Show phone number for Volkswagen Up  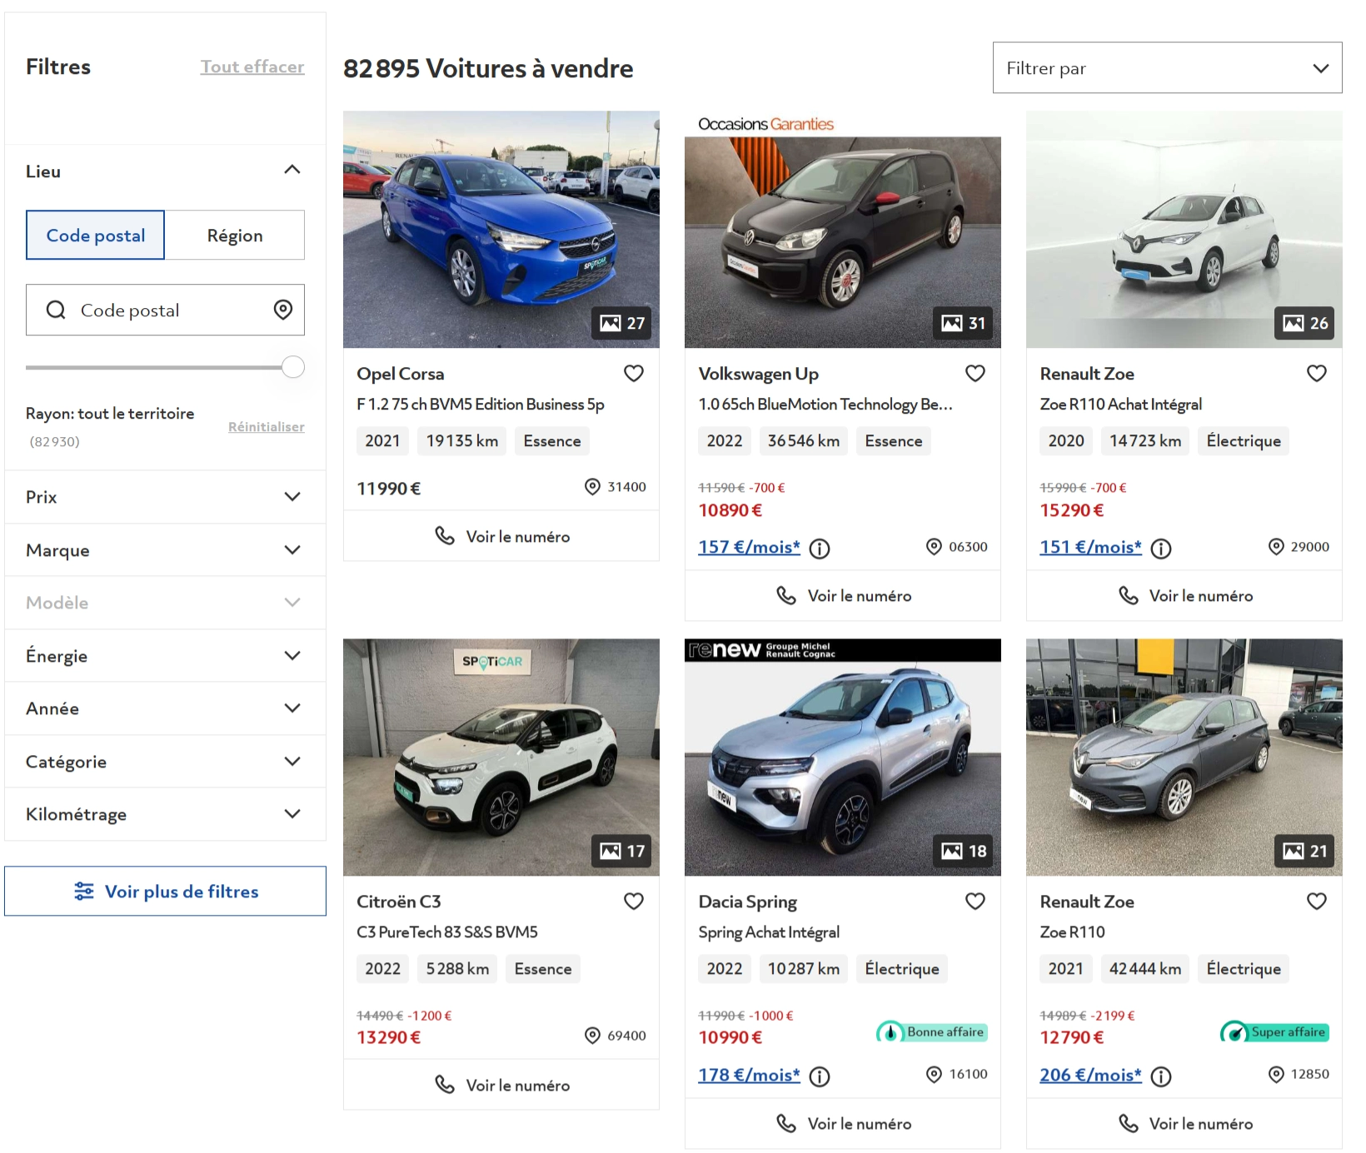(843, 595)
